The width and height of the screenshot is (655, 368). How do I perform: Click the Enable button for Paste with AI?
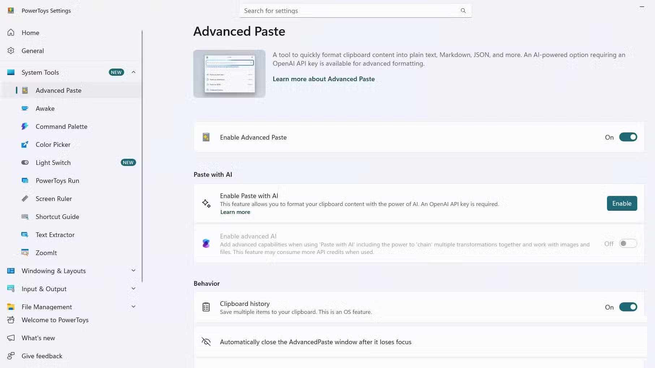pyautogui.click(x=622, y=203)
